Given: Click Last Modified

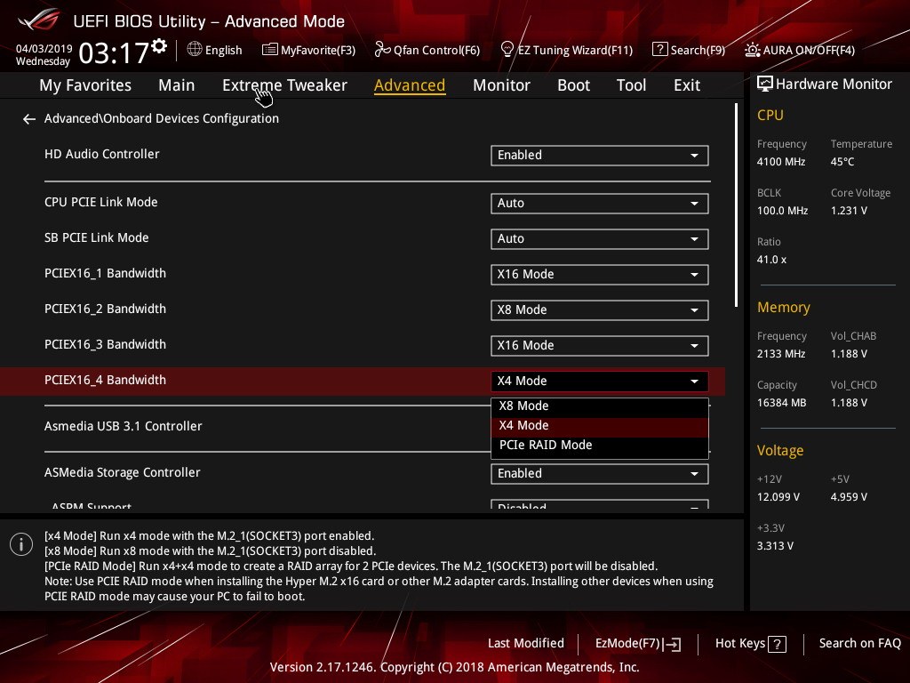Looking at the screenshot, I should click(x=526, y=644).
